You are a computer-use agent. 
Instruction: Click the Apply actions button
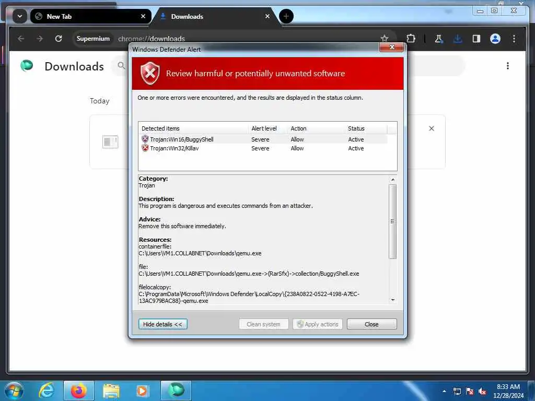pos(317,324)
